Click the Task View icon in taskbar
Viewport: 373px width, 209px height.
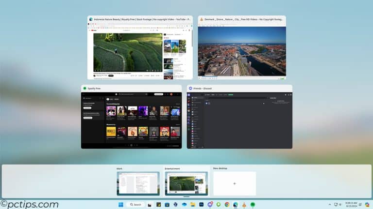150,205
